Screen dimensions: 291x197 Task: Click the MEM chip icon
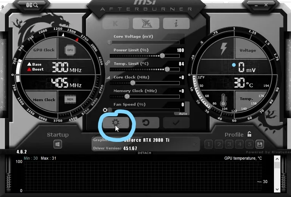click(70, 99)
